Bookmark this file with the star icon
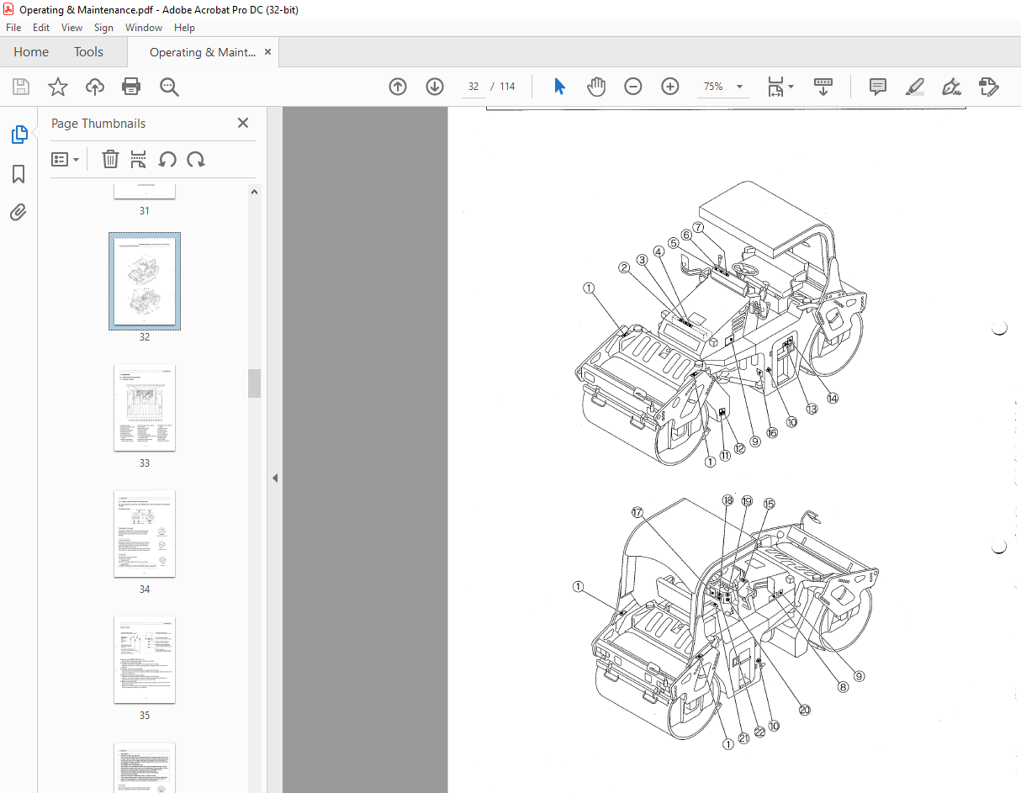The width and height of the screenshot is (1021, 793). [x=57, y=87]
